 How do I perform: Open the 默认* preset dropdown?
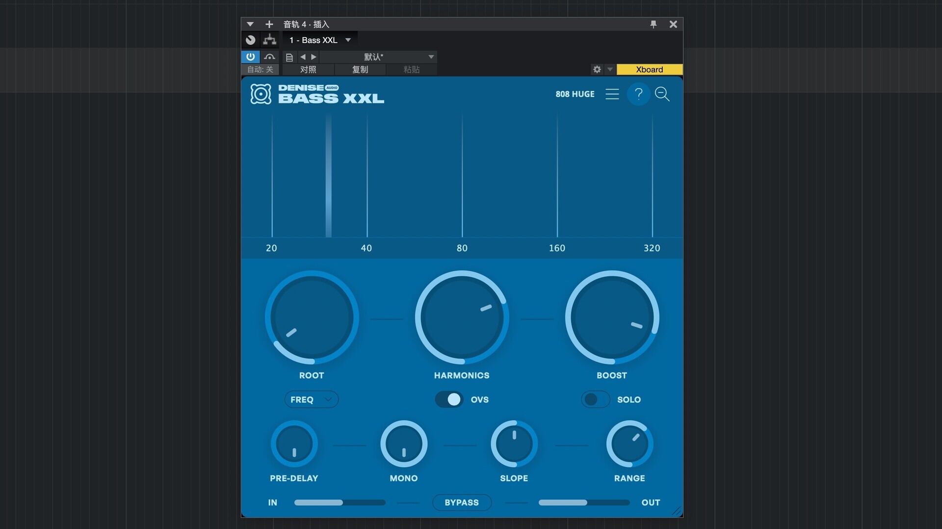tap(378, 57)
